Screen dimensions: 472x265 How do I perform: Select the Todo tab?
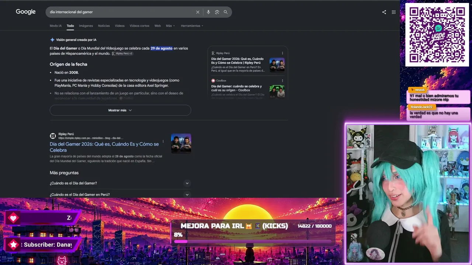tap(70, 26)
